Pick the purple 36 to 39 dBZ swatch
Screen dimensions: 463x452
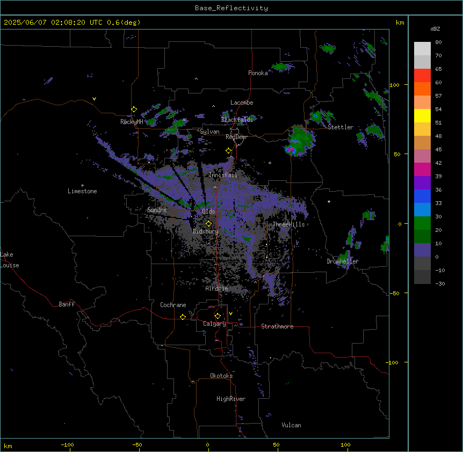click(x=422, y=183)
